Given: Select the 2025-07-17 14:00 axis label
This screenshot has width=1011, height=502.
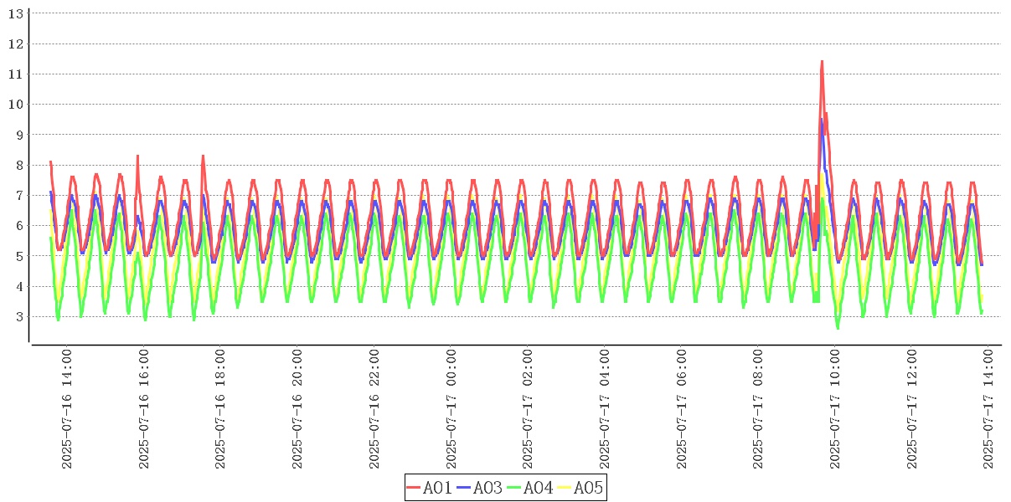Looking at the screenshot, I should pos(988,410).
